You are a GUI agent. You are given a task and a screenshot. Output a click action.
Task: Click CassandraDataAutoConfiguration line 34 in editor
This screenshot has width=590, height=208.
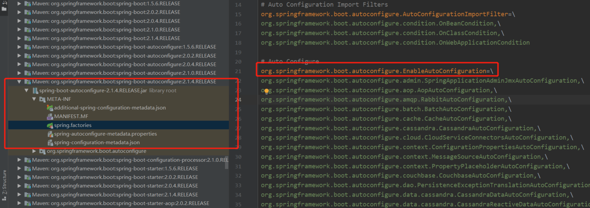pos(416,195)
